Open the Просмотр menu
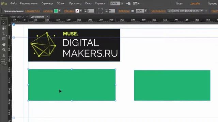 75,3
